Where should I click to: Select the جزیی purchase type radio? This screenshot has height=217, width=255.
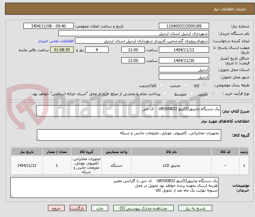click(x=213, y=93)
